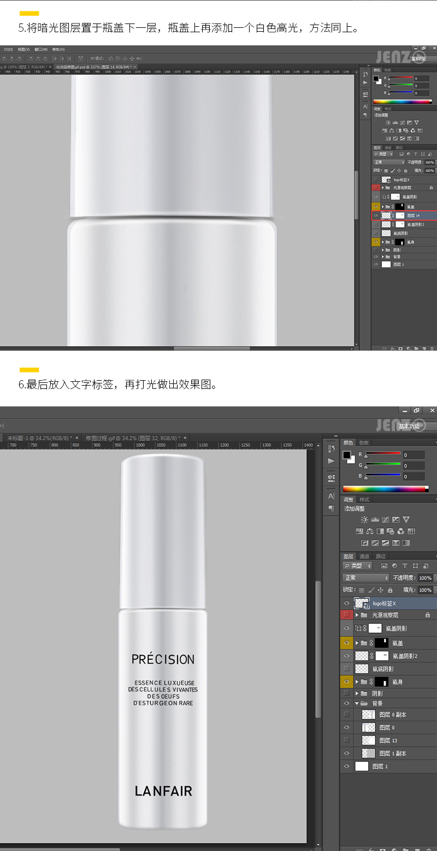Select the 图层 14 layer row in step 5 window
Screen dimensions: 437x851
click(404, 216)
